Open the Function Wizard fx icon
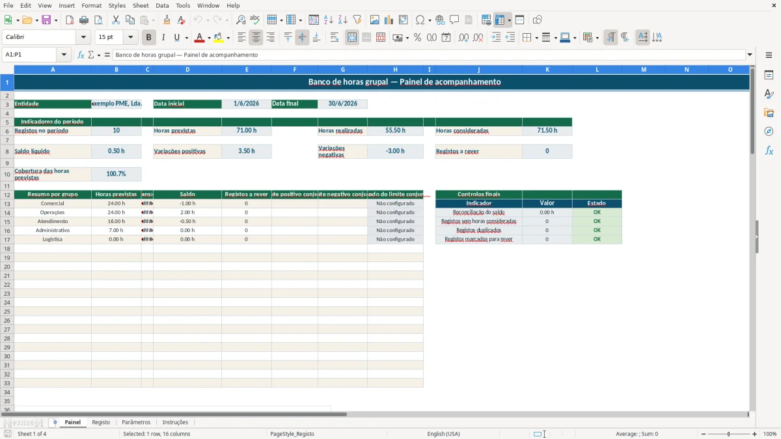The height and width of the screenshot is (439, 781). [81, 55]
